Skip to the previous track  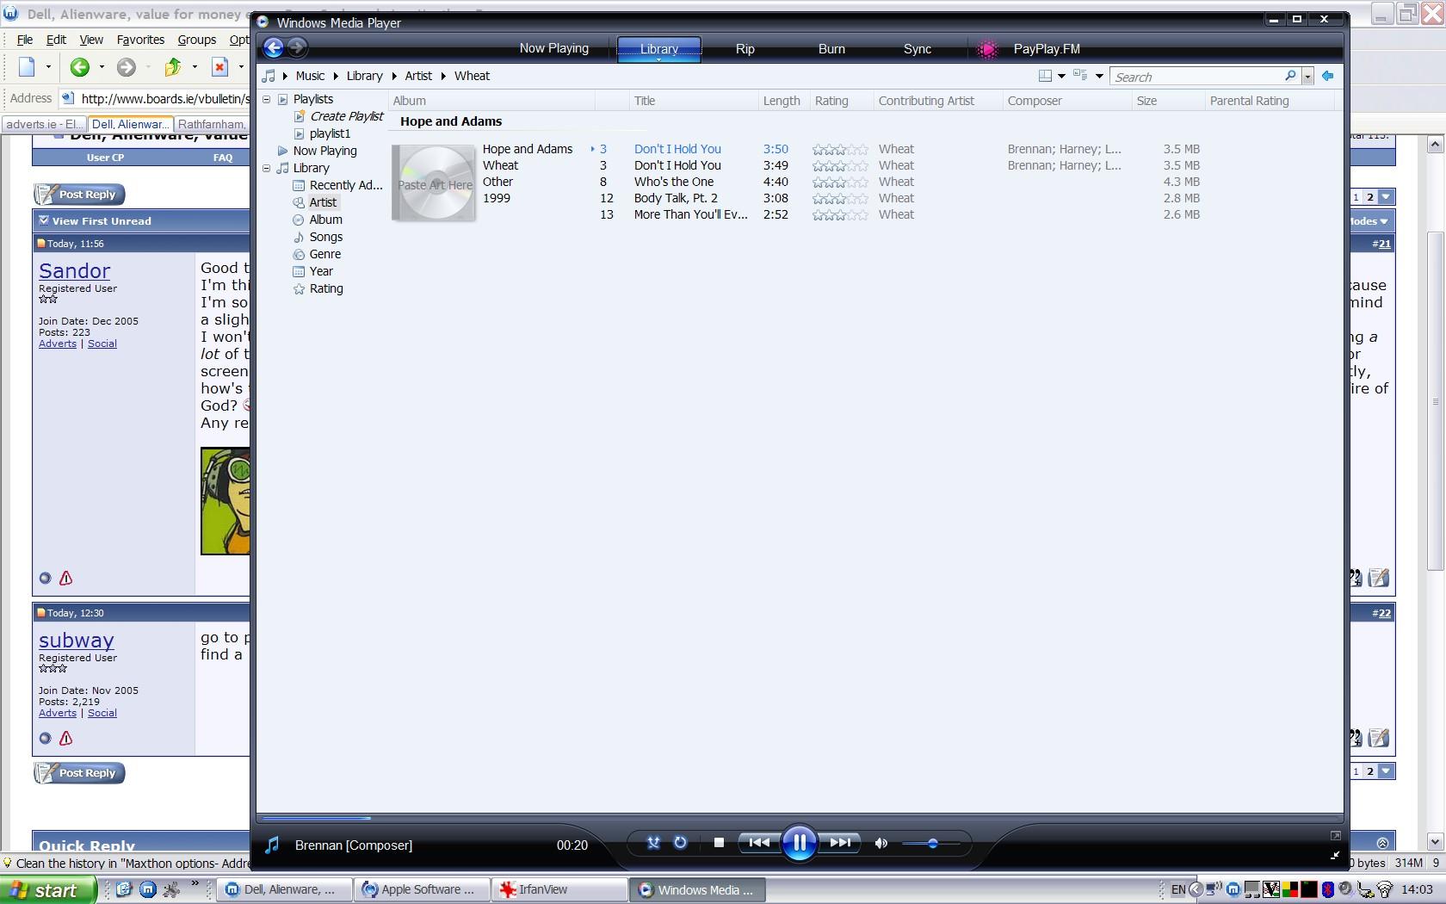pyautogui.click(x=758, y=843)
